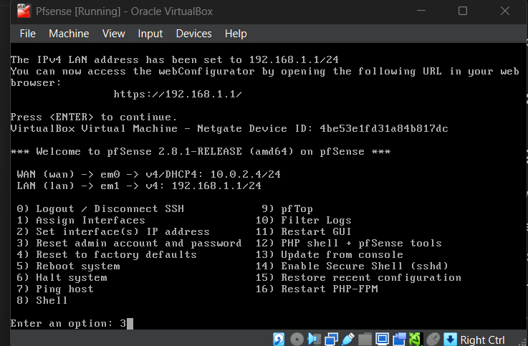The image size is (528, 346).
Task: Click the WAN (wan) em0 interface line
Action: point(148,174)
